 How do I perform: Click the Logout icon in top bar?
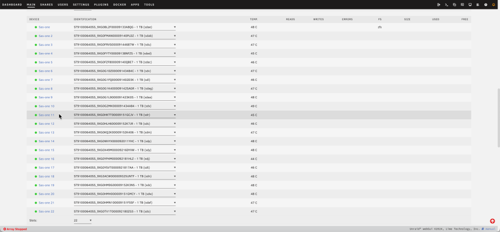tap(439, 5)
